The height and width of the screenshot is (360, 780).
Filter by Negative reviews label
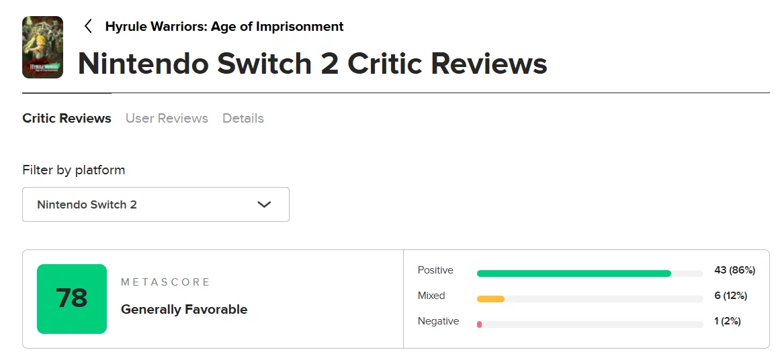click(x=438, y=321)
